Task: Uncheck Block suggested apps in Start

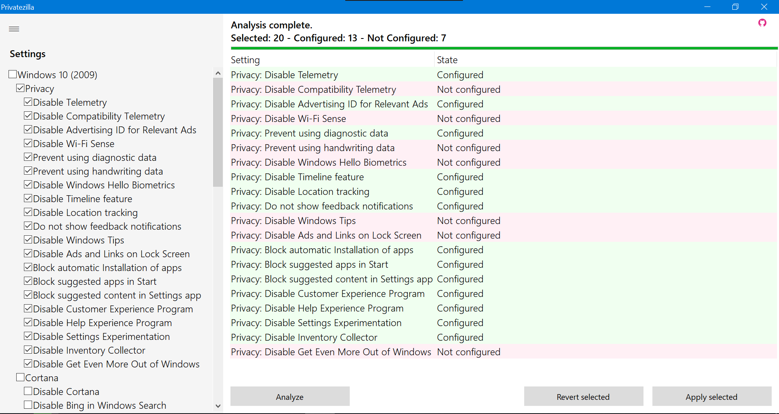Action: pyautogui.click(x=28, y=281)
